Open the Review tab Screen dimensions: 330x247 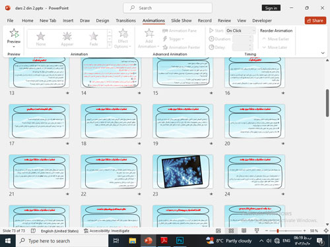coord(224,20)
